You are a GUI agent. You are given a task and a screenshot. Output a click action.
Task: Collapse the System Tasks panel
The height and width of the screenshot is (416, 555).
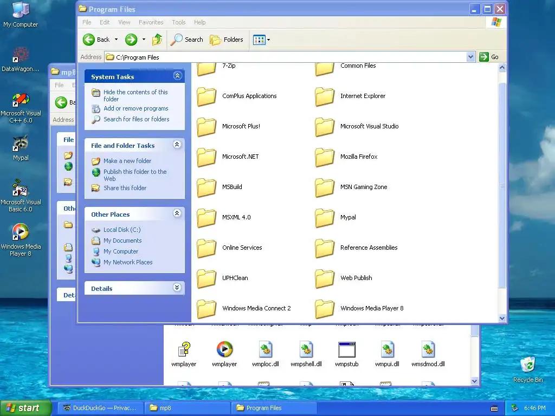(x=177, y=76)
